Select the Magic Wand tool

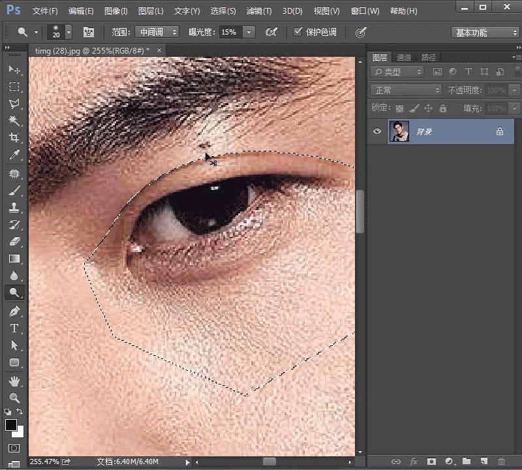(x=14, y=121)
